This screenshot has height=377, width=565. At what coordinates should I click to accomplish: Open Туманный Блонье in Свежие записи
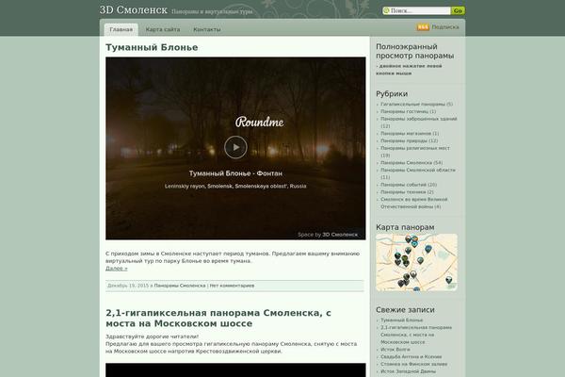[402, 320]
